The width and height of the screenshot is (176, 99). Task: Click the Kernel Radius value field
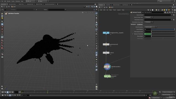coord(147,29)
